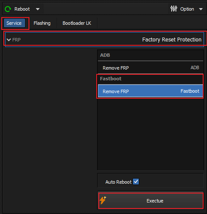Image resolution: width=207 pixels, height=214 pixels.
Task: Click the green Reboot refresh icon
Action: [8, 9]
